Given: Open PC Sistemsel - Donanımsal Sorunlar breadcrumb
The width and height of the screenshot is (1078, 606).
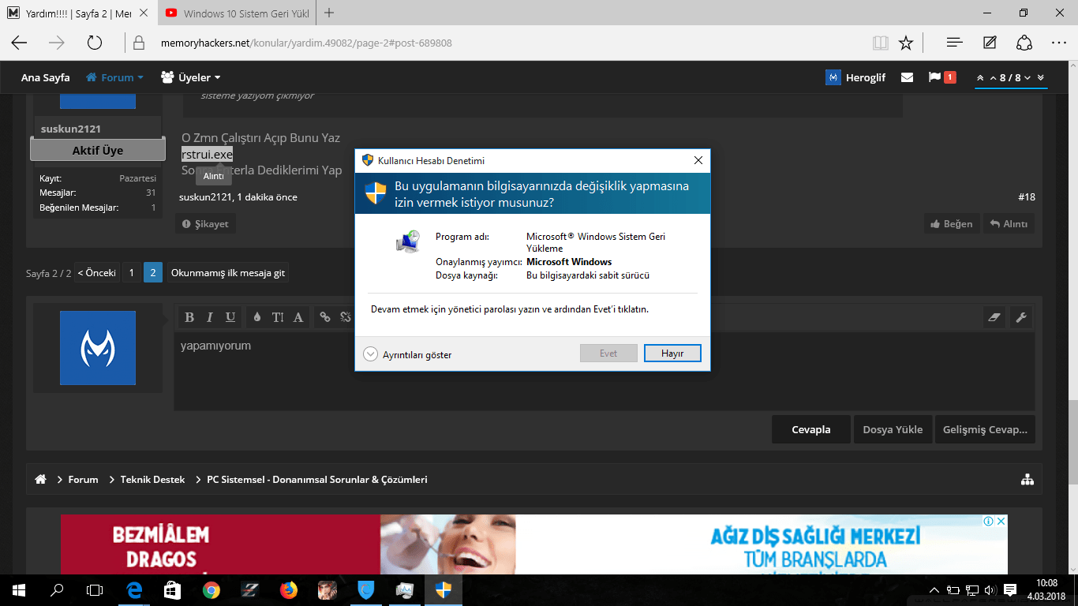Looking at the screenshot, I should pos(317,479).
